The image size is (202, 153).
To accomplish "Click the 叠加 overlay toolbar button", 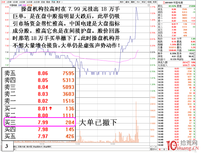I will click(127, 2).
